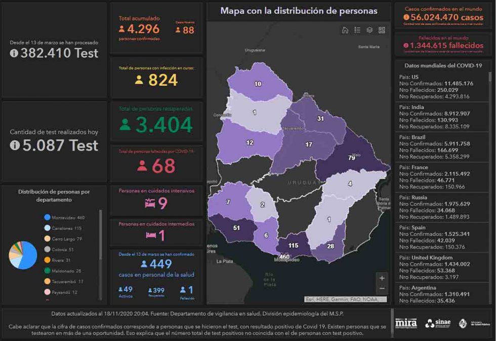This screenshot has height=341, width=496.
Task: Select Rivera orange legend swatch
Action: pos(47,260)
